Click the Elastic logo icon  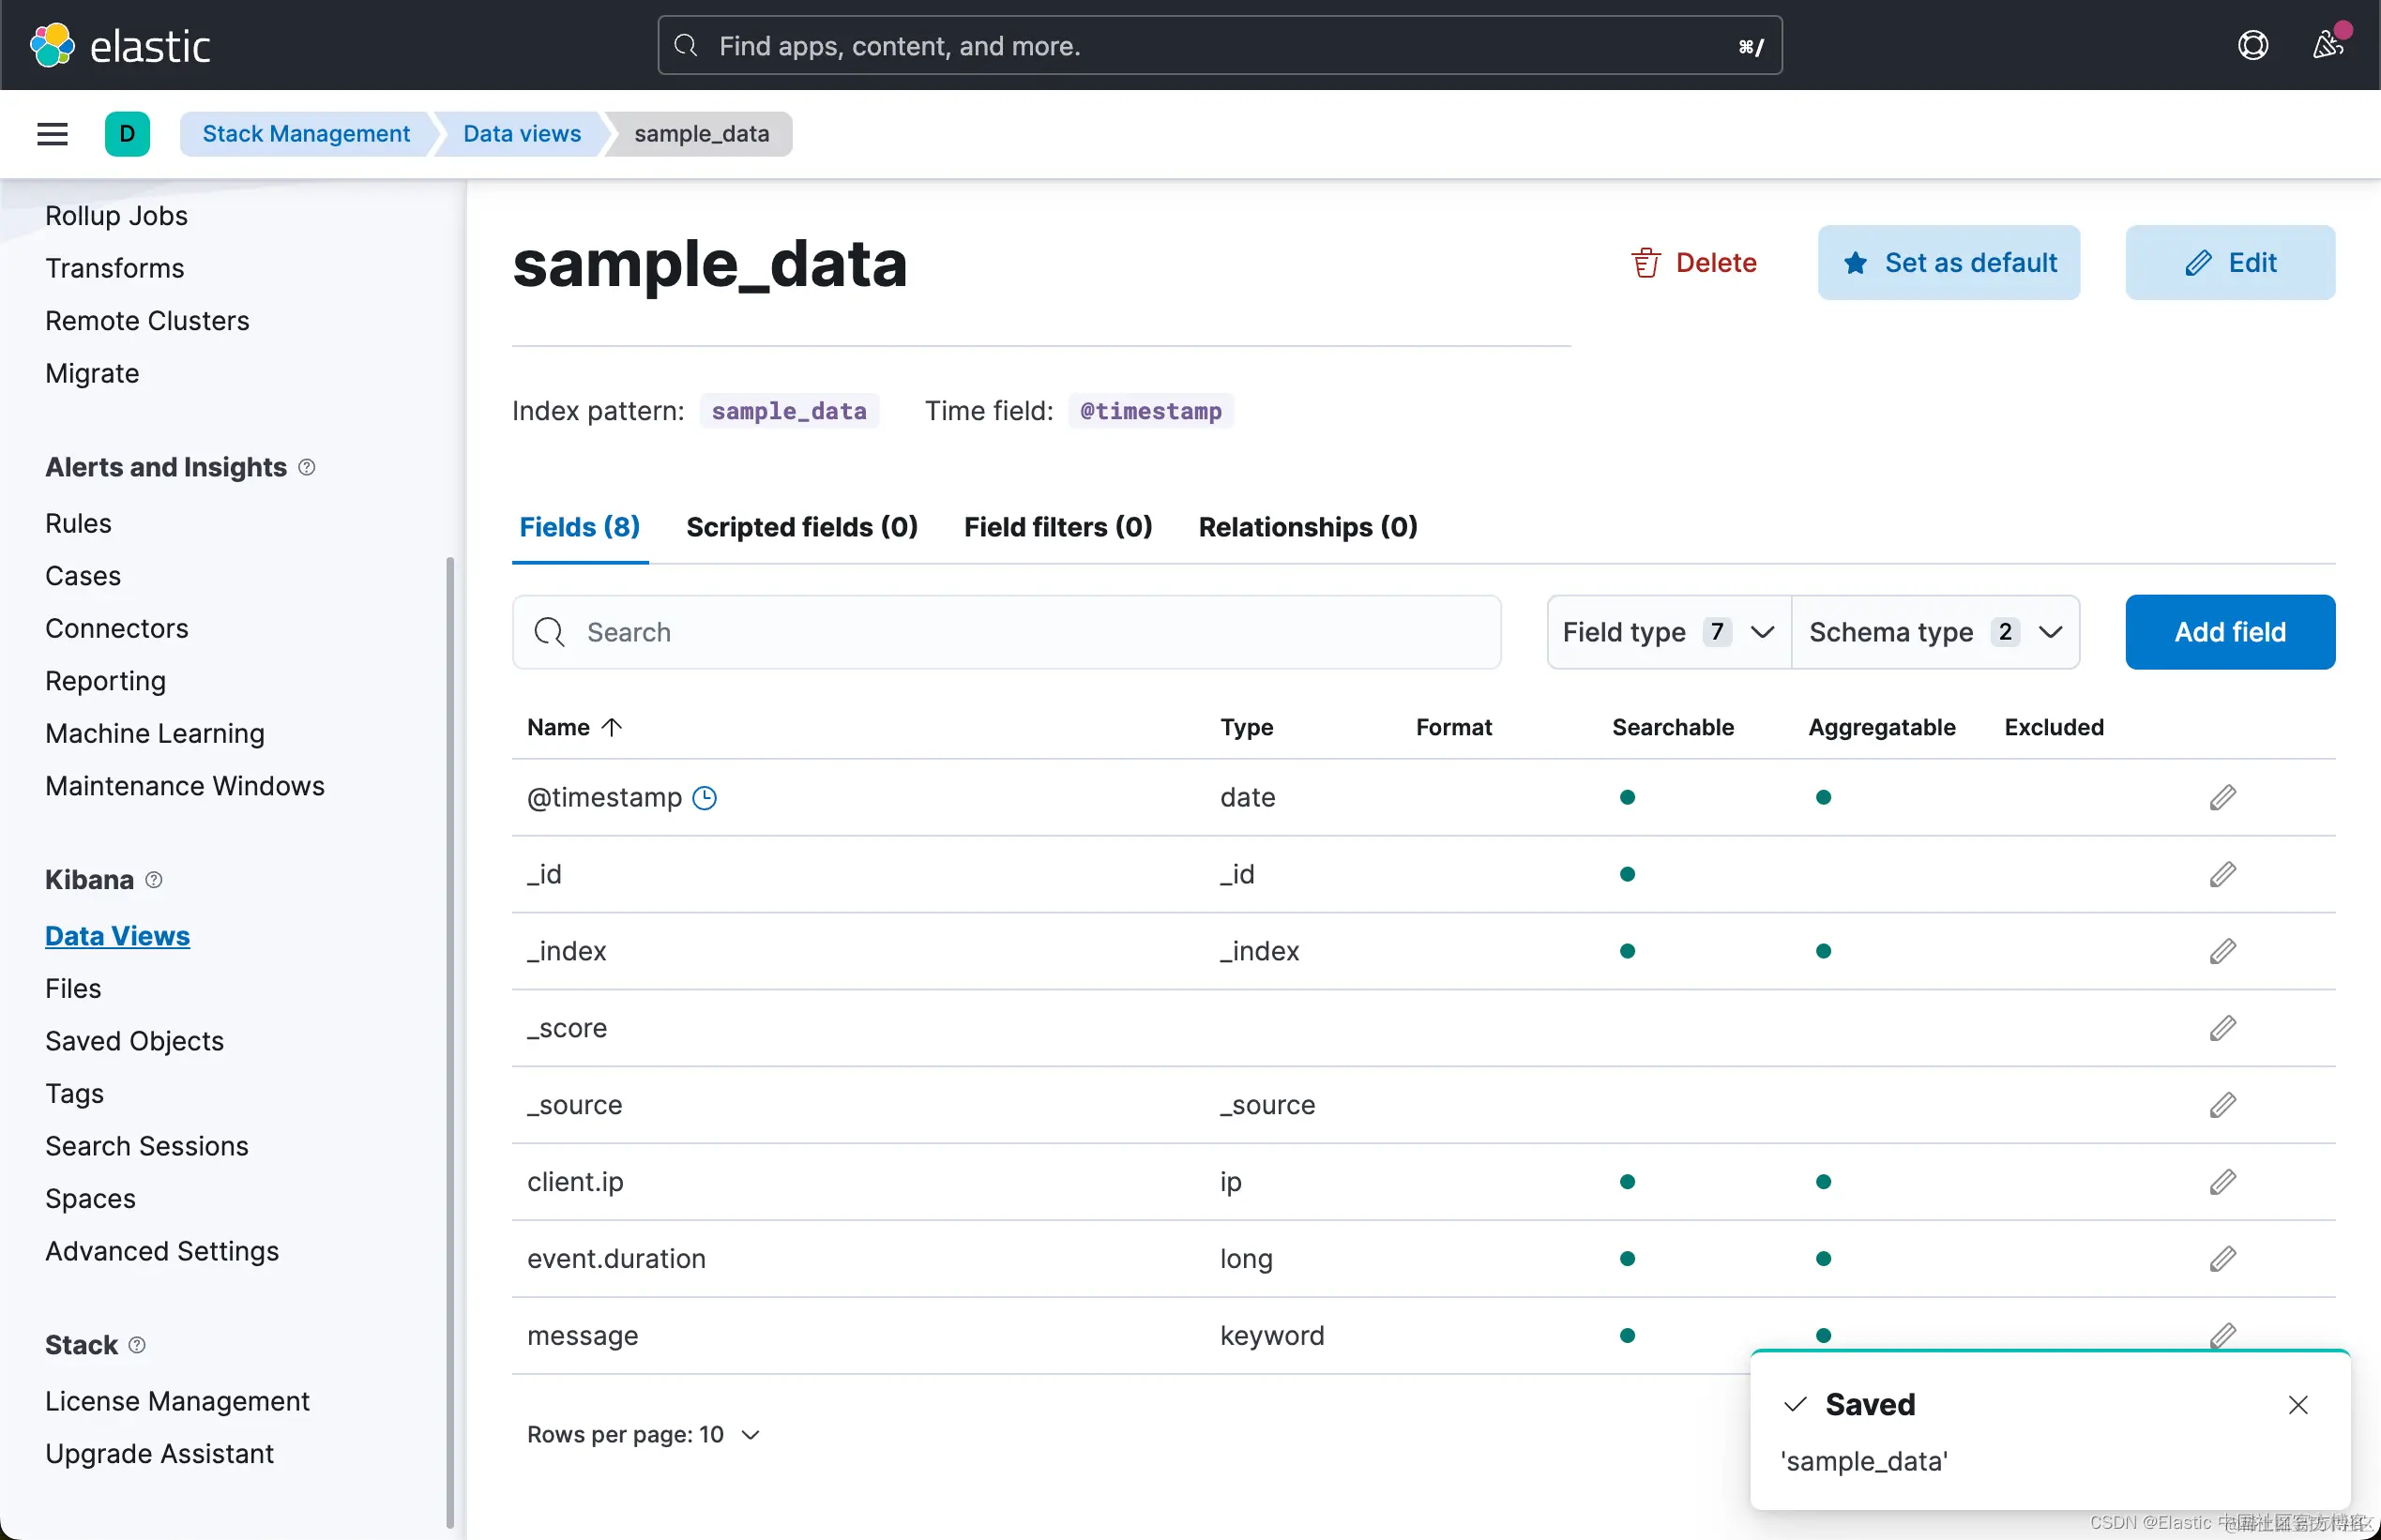(52, 45)
